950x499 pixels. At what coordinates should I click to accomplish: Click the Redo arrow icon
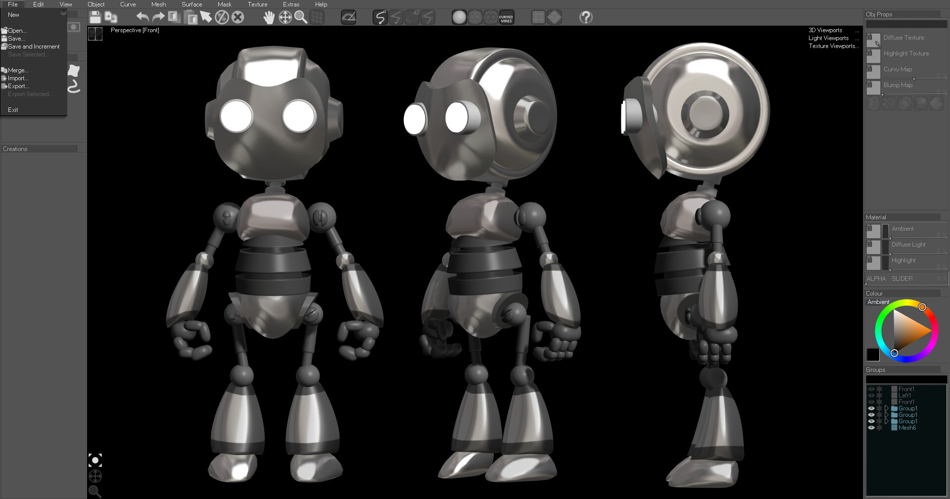[158, 17]
